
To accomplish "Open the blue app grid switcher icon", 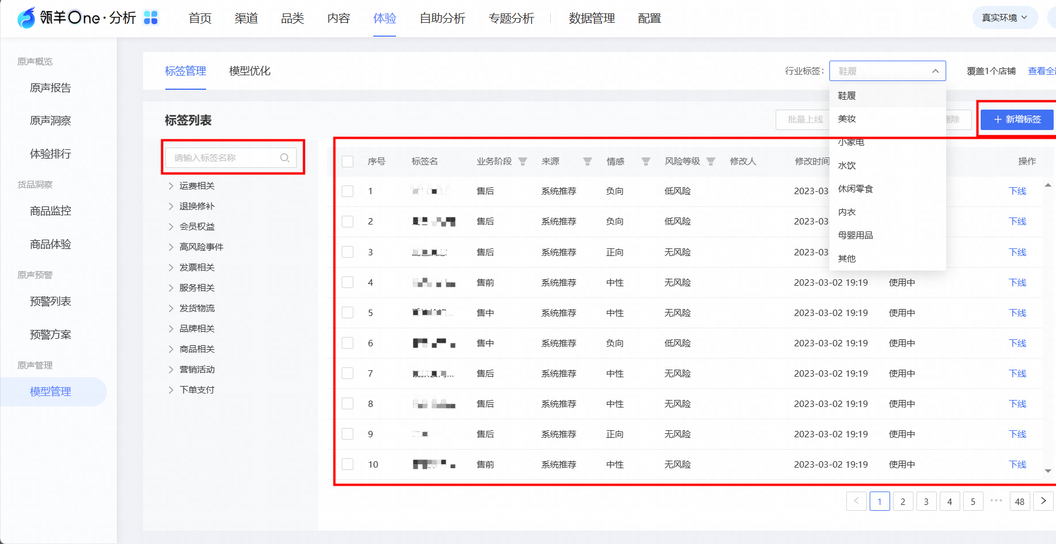I will [x=151, y=18].
